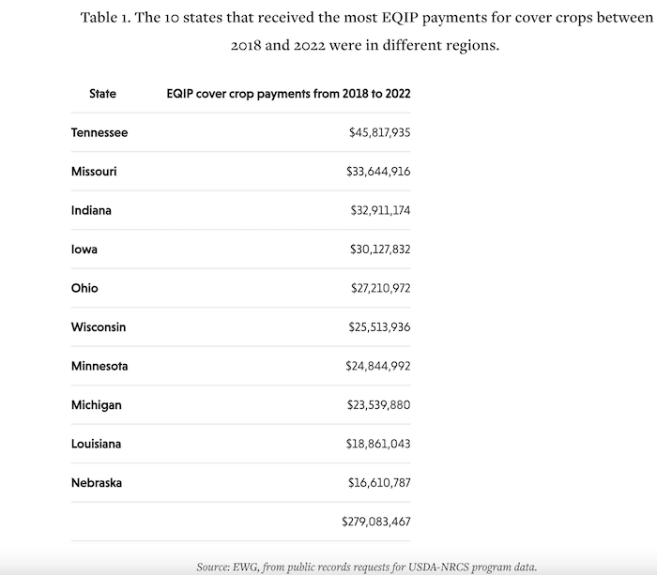Click Louisiana's $18,861,043 payment value

[379, 444]
